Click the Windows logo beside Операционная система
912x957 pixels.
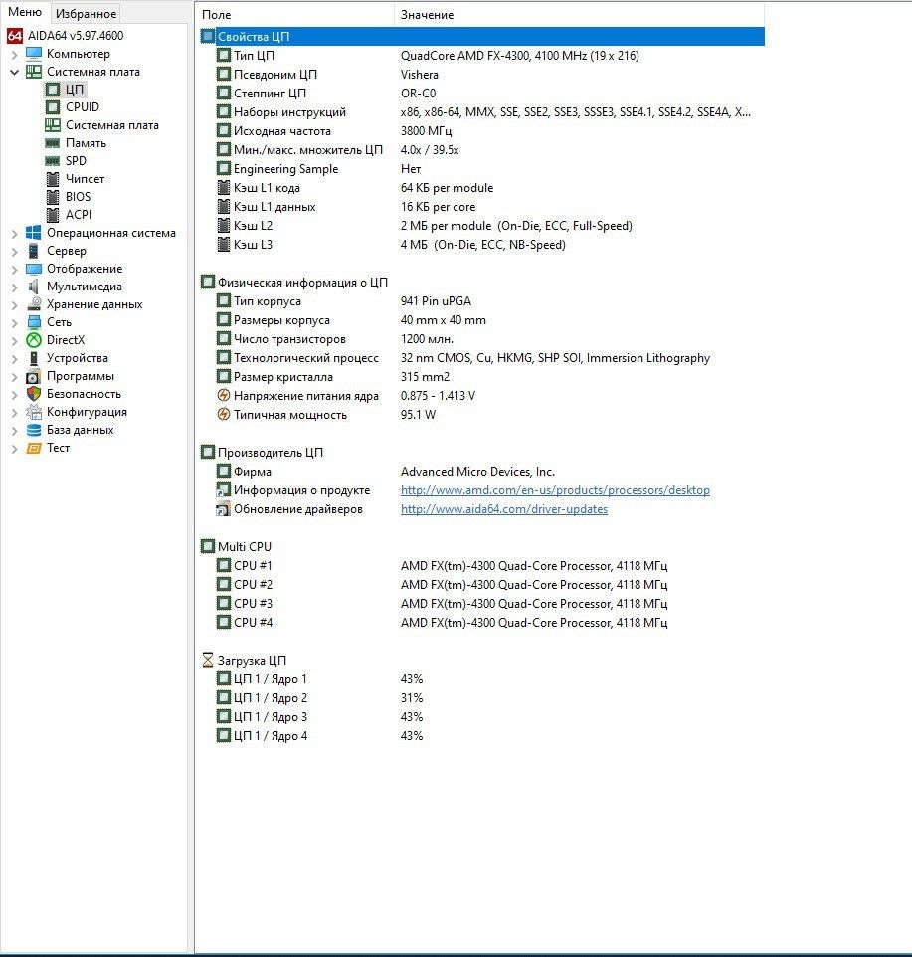(x=34, y=233)
